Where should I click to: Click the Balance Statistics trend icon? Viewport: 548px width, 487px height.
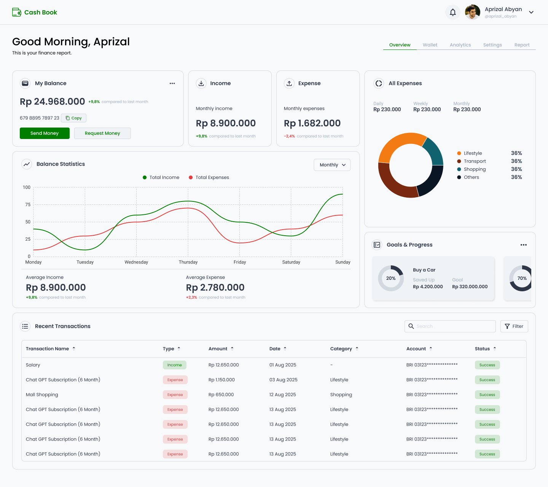point(27,164)
